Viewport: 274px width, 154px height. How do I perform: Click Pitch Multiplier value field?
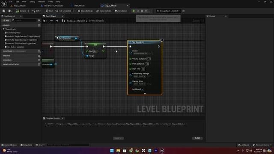[146, 64]
